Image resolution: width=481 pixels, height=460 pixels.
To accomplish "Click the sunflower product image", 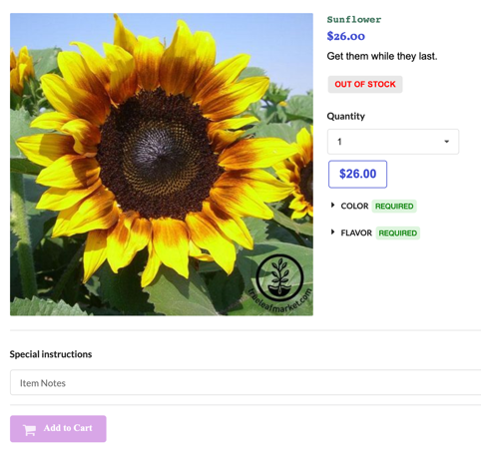I will pyautogui.click(x=162, y=165).
